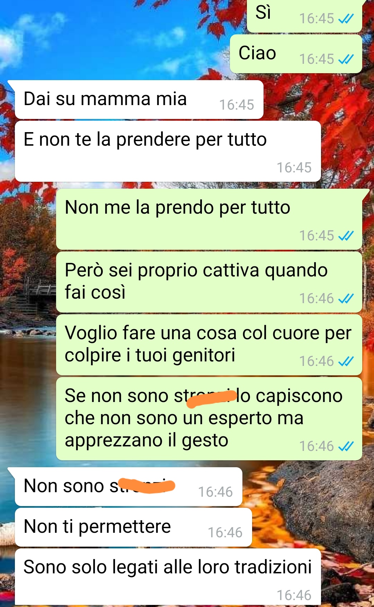Tap the message ending with 'apprezzano il gesto'

(209, 419)
